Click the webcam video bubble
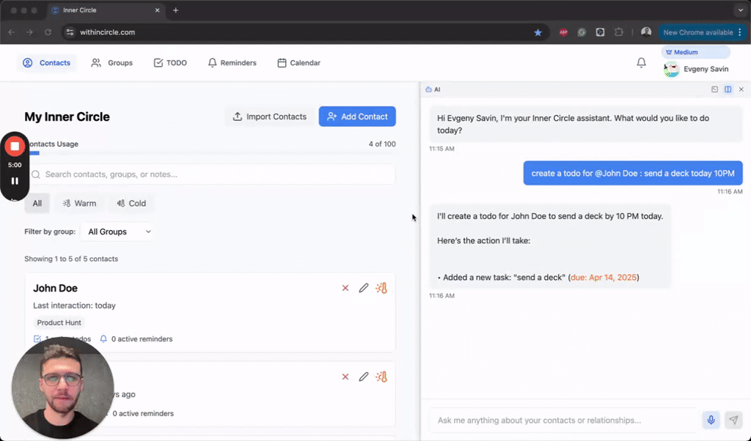The image size is (751, 441). (63, 388)
